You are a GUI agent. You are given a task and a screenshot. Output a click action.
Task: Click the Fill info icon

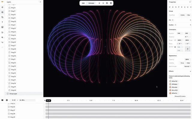click(x=172, y=20)
